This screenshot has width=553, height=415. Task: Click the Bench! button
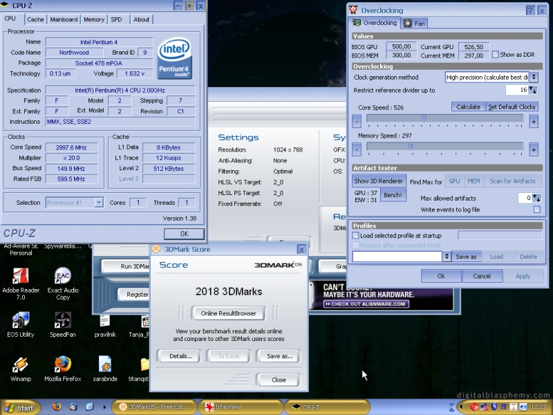coord(393,195)
